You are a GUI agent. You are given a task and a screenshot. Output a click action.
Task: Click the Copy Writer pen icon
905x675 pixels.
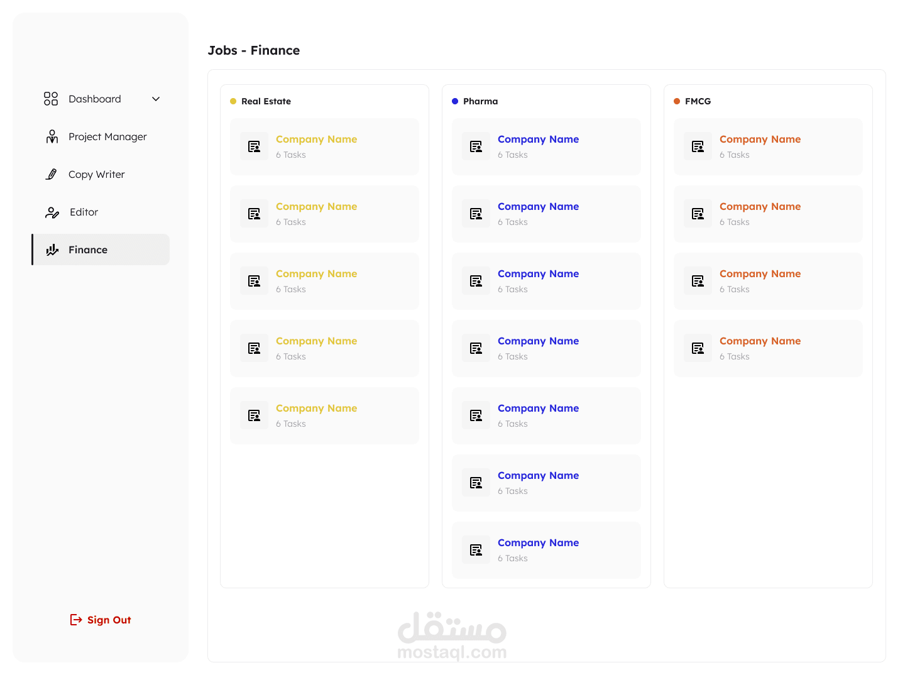pos(52,174)
